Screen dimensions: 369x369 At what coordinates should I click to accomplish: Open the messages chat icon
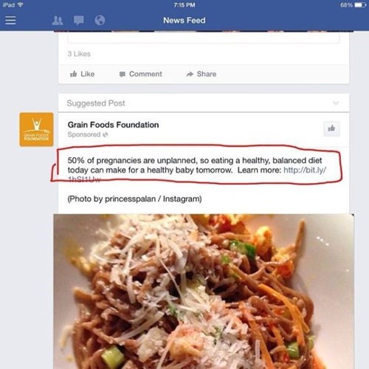pyautogui.click(x=79, y=21)
